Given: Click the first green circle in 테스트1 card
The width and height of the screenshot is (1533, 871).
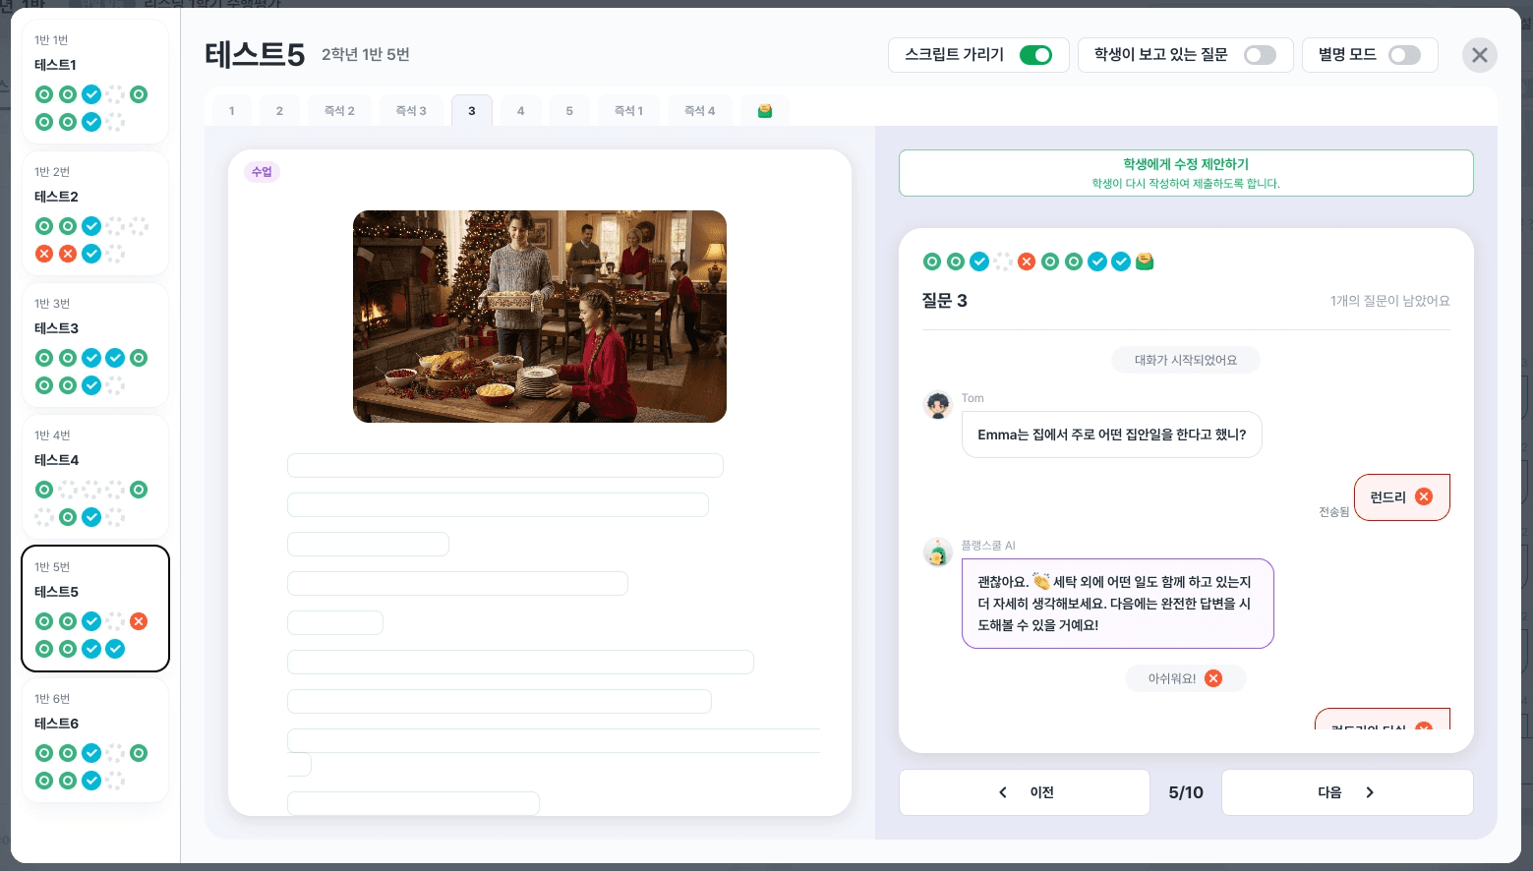Looking at the screenshot, I should pyautogui.click(x=44, y=94).
